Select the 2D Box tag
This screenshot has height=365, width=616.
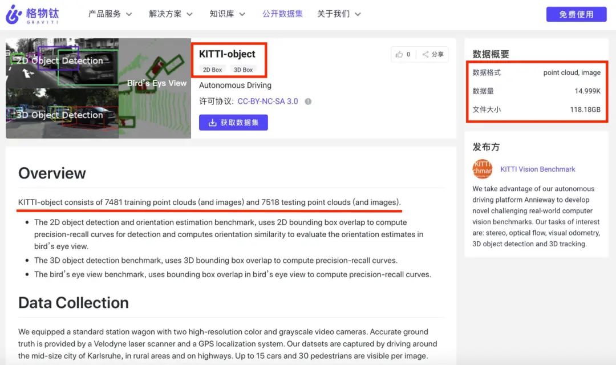pyautogui.click(x=212, y=70)
